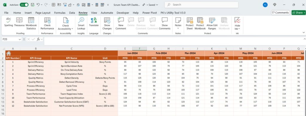Viewport: 306px width, 116px height.
Task: Switch to the Data tab
Action: pos(72,13)
